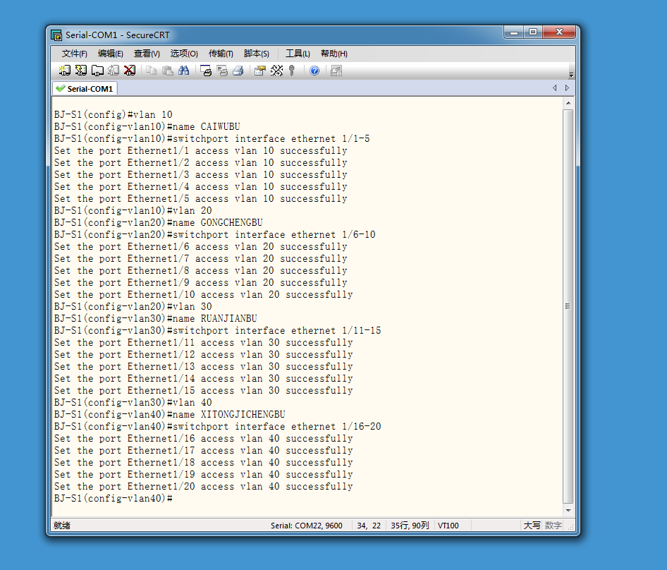667x570 pixels.
Task: Open the 文件(F) menu
Action: (75, 54)
